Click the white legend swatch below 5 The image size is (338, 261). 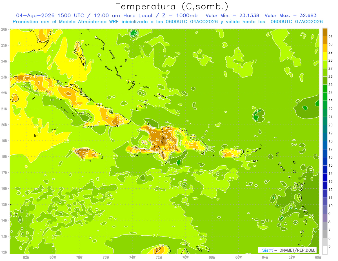click(x=325, y=250)
